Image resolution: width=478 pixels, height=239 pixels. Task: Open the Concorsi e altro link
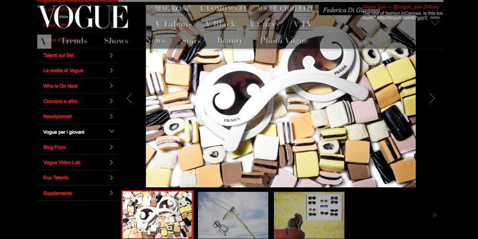click(x=61, y=101)
